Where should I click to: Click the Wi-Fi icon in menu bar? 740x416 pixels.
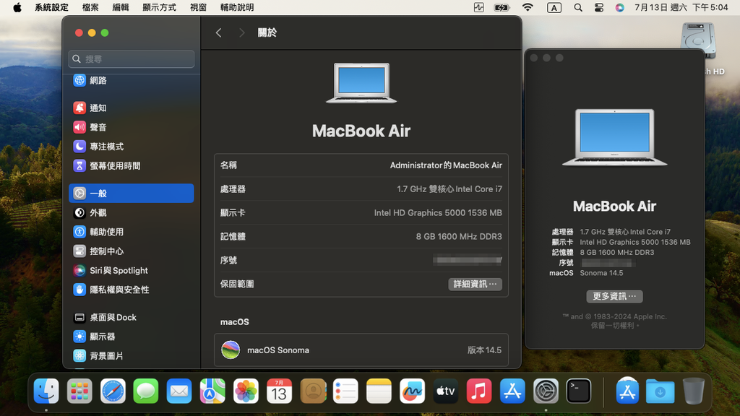528,7
